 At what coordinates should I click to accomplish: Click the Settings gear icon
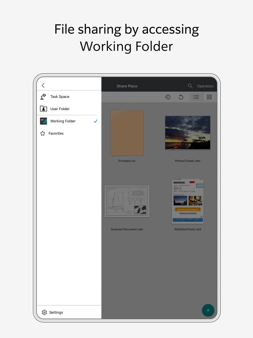tap(44, 312)
